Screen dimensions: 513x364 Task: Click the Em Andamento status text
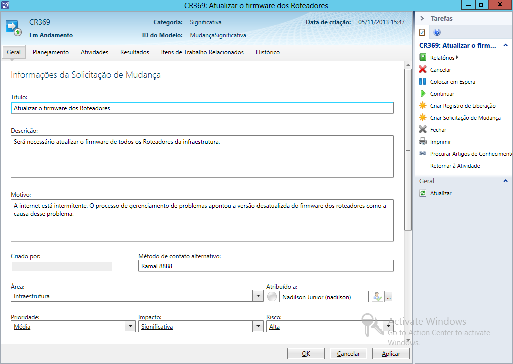point(51,35)
